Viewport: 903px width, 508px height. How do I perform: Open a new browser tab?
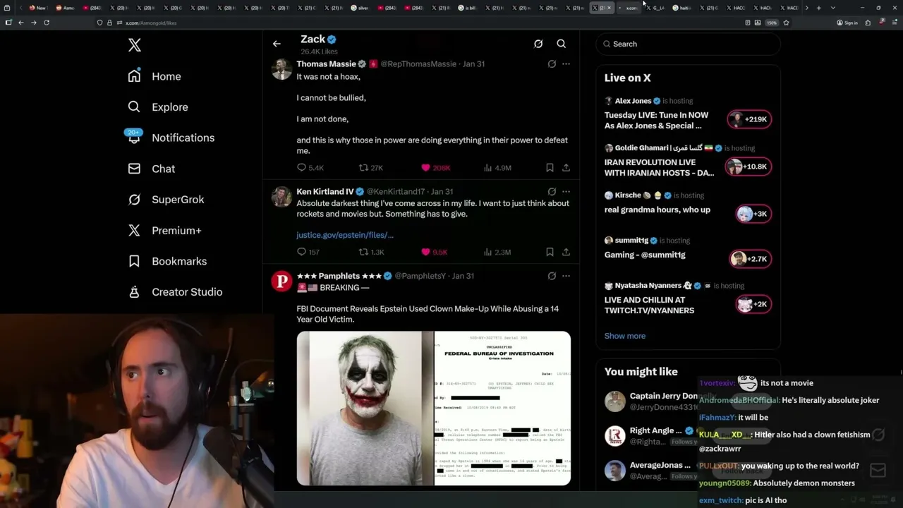818,8
